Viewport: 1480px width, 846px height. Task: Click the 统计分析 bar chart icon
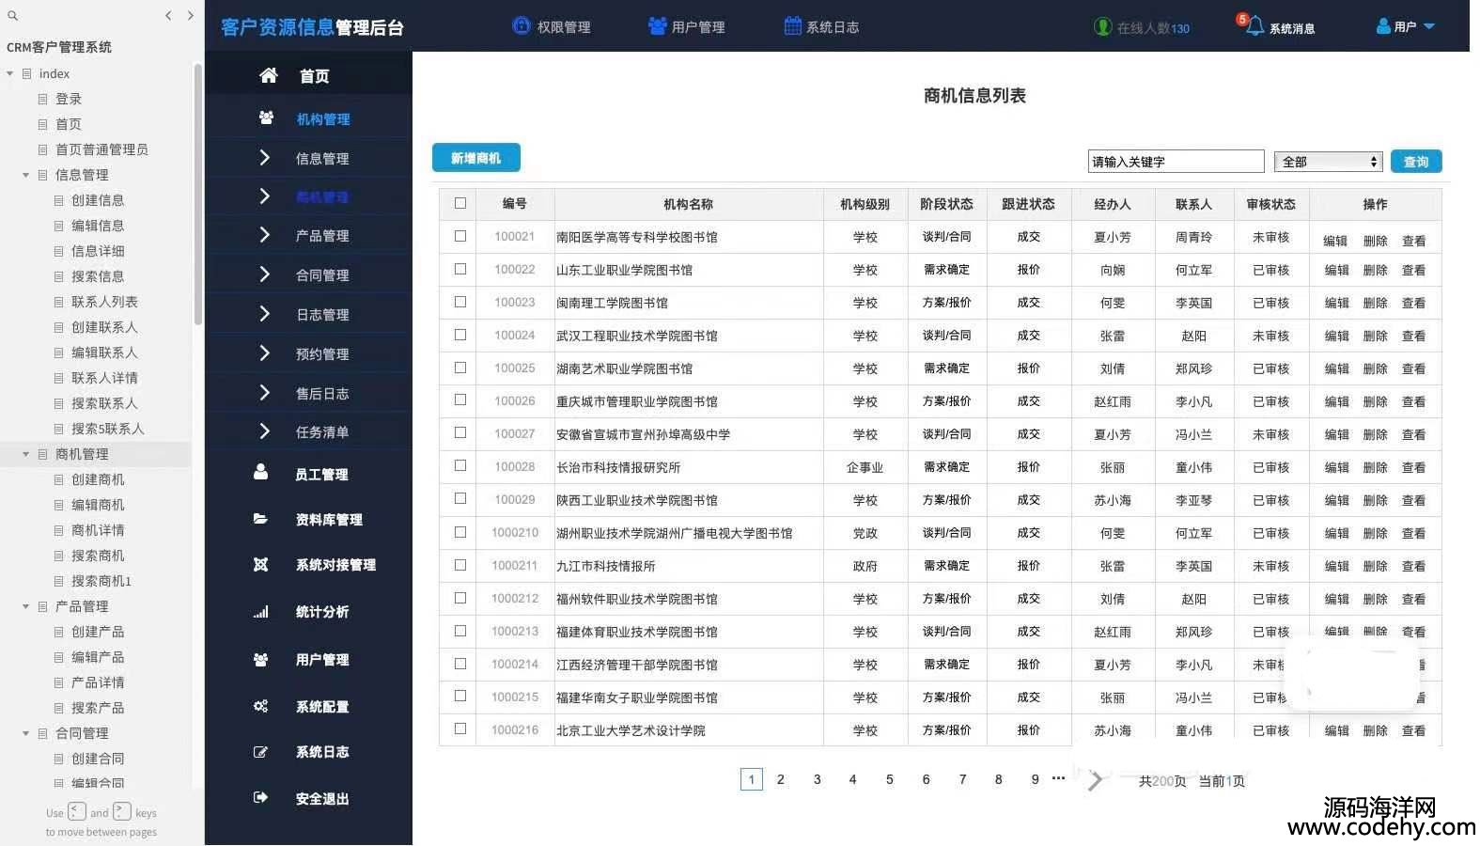click(x=260, y=612)
